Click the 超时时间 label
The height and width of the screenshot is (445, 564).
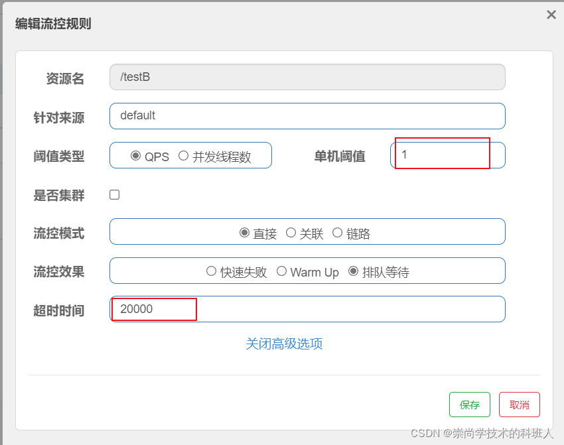click(59, 310)
